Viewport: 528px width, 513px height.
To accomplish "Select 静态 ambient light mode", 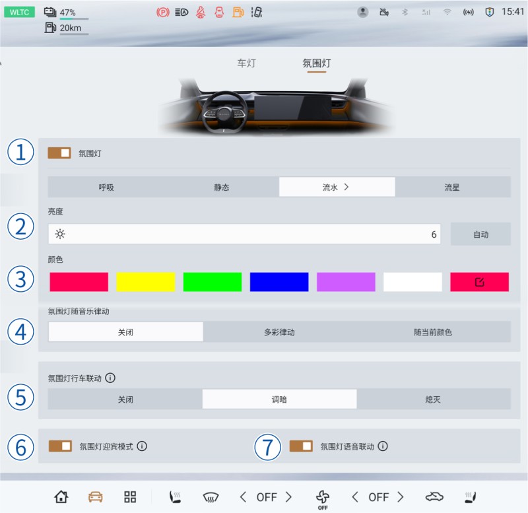I will (222, 187).
